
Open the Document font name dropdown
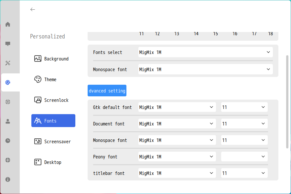click(177, 124)
